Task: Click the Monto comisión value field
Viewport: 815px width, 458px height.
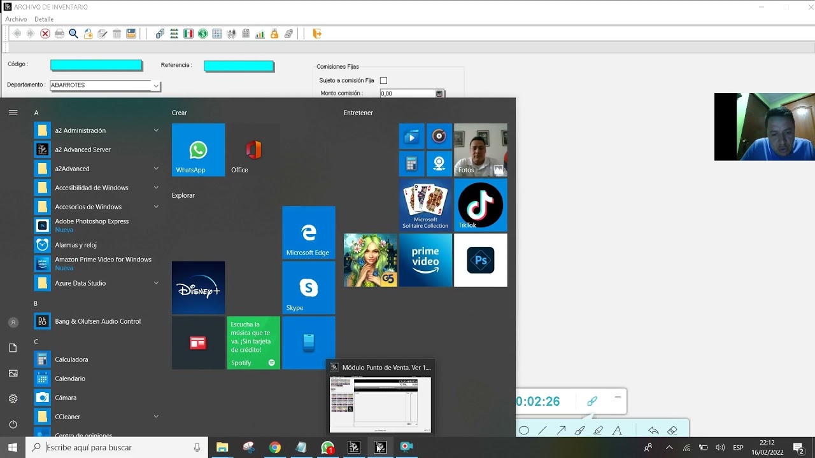Action: click(x=407, y=94)
